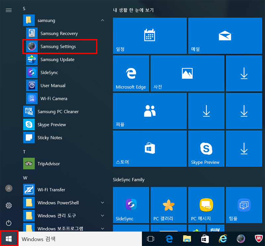265x246 pixels.
Task: Launch Samsung Recovery from the list
Action: pos(65,33)
